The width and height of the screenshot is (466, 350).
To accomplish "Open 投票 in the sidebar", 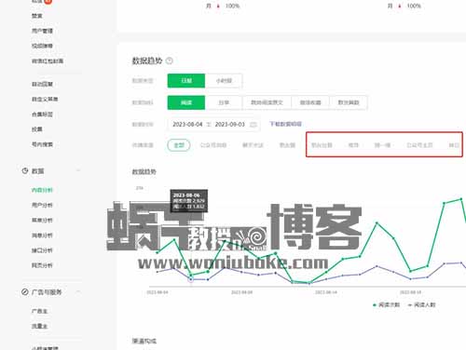I will click(x=36, y=129).
